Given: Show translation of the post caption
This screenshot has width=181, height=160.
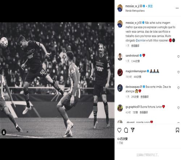Looking at the screenshot, I should (x=135, y=46).
